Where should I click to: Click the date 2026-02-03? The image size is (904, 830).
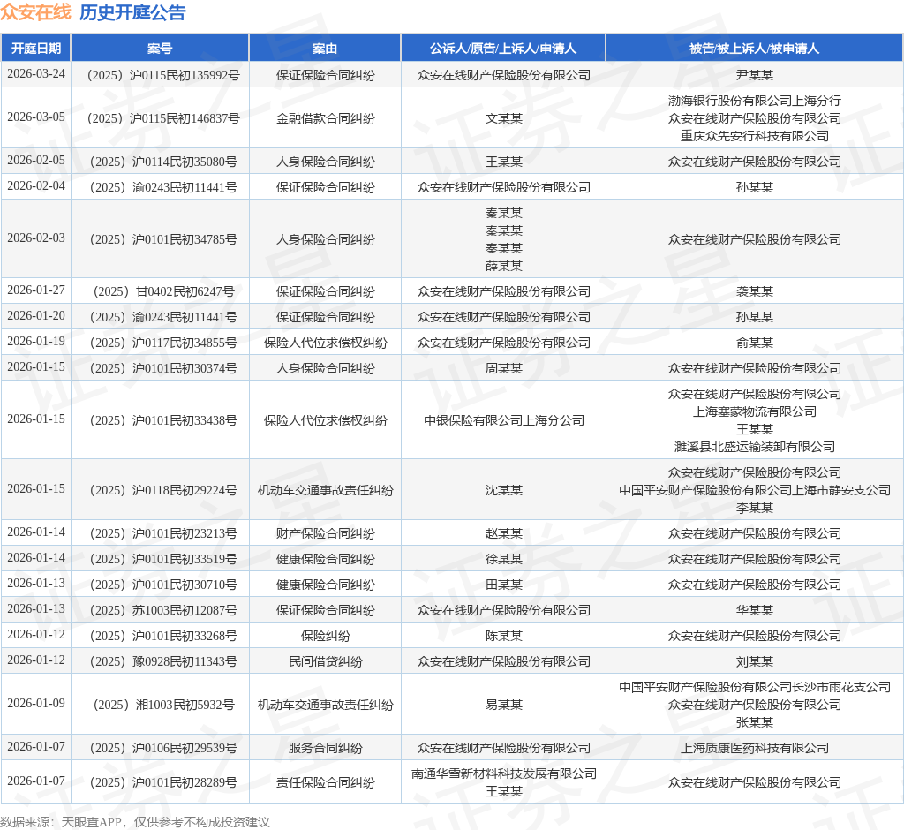click(35, 238)
